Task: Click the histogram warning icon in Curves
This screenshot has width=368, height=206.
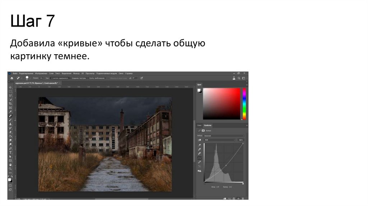Action: [x=199, y=170]
